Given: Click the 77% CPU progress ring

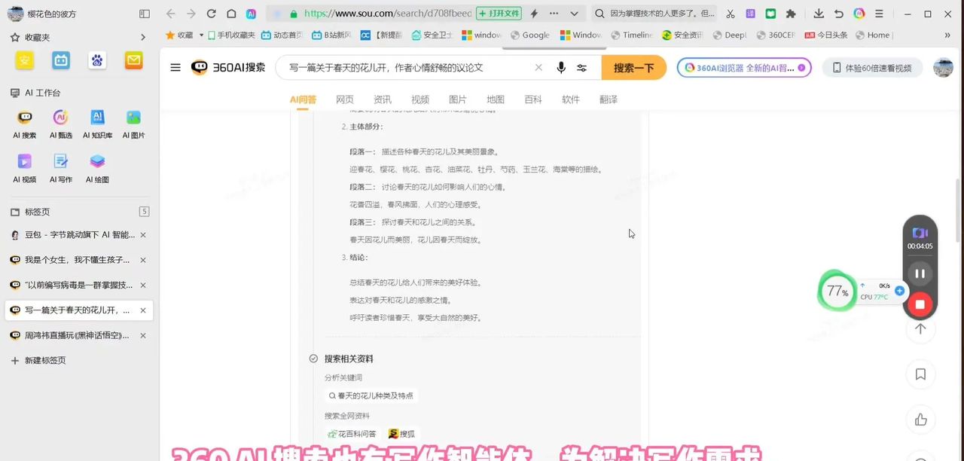Looking at the screenshot, I should (837, 291).
